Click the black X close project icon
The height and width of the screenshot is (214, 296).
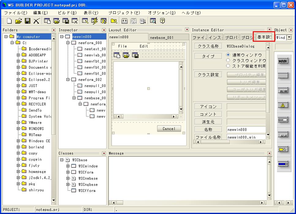pyautogui.click(x=36, y=21)
